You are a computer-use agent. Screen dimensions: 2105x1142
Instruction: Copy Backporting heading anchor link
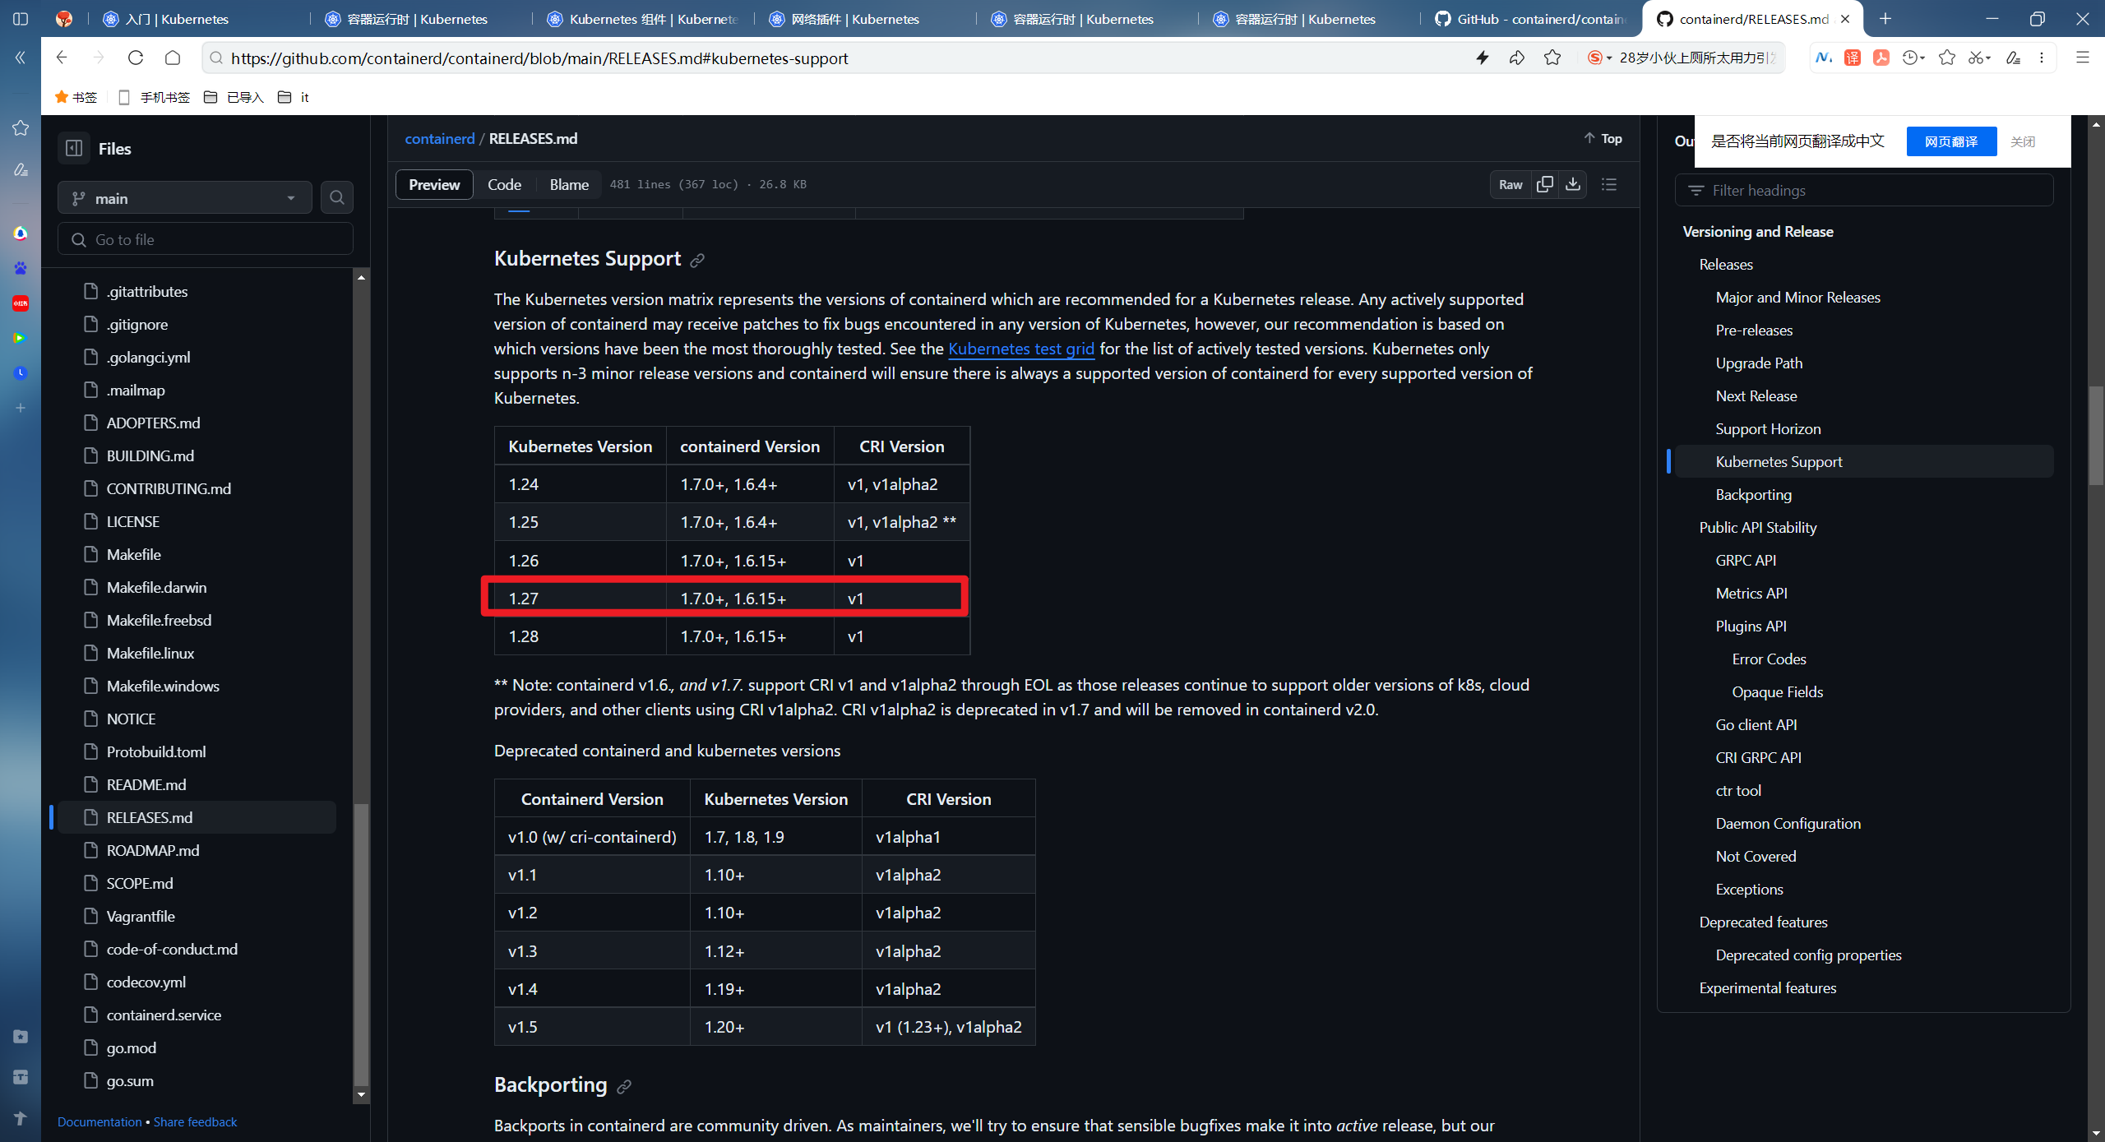tap(624, 1087)
